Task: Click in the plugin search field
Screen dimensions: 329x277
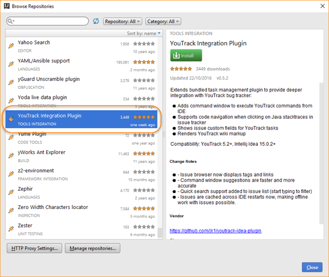Action: [47, 21]
